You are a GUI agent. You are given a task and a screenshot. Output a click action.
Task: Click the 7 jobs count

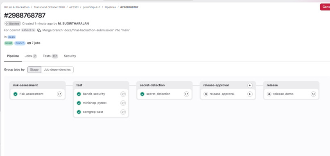(x=34, y=43)
